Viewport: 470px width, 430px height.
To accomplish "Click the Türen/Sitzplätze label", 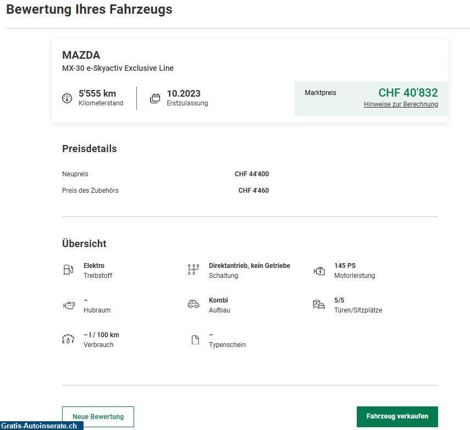I will coord(358,310).
